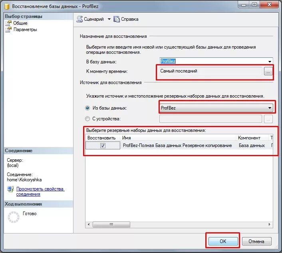Click the OK button
Screen dimensions: 282x253
pyautogui.click(x=223, y=241)
